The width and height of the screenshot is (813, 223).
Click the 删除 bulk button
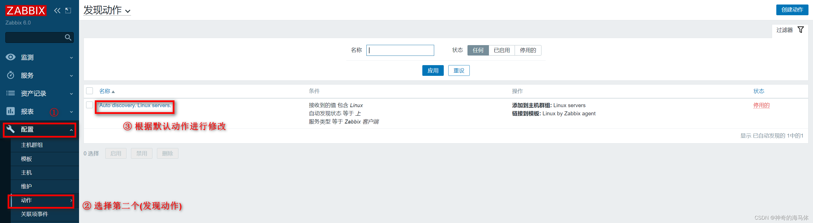(168, 153)
